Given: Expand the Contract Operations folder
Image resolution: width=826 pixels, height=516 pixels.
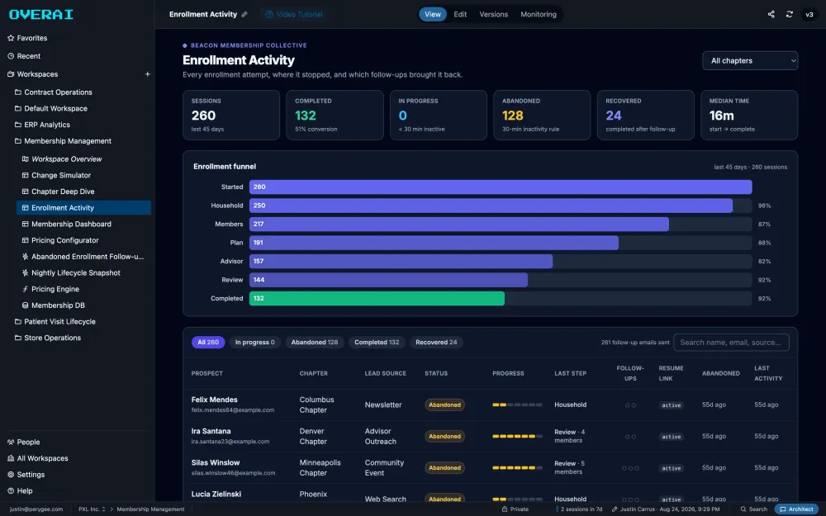Looking at the screenshot, I should (53, 92).
